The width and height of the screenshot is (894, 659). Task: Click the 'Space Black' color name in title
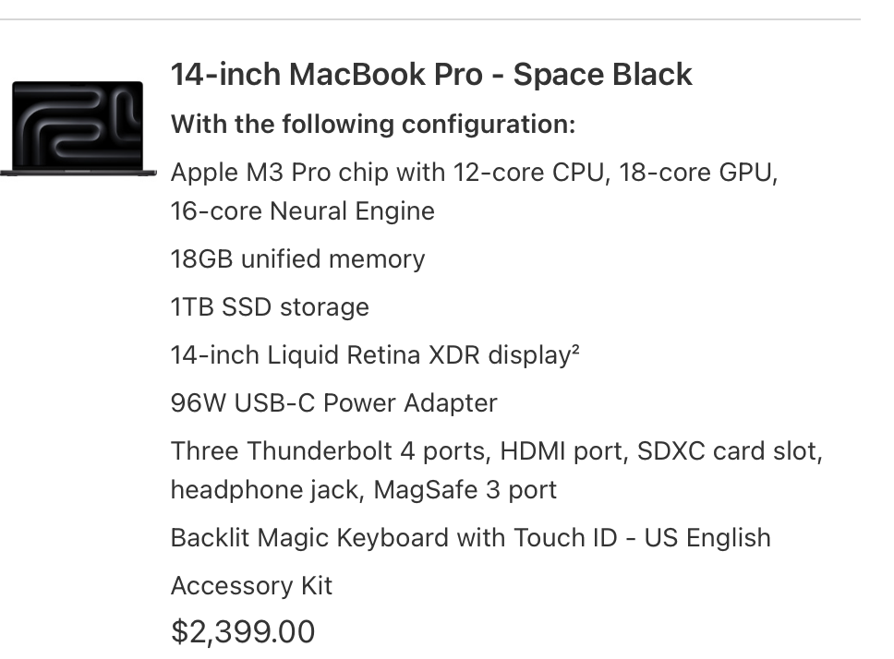[603, 75]
